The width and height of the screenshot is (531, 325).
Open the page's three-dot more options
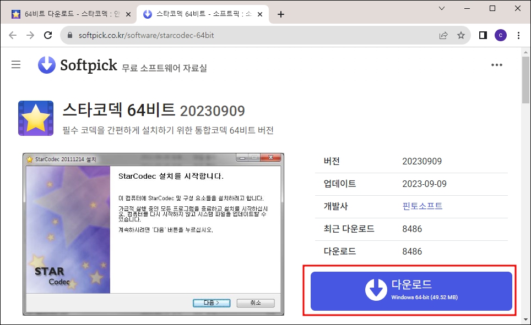point(497,65)
